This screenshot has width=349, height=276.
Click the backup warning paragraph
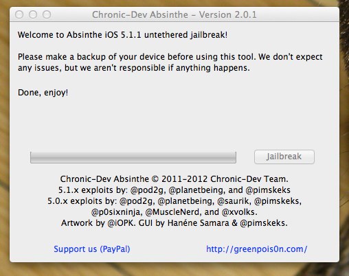point(170,62)
